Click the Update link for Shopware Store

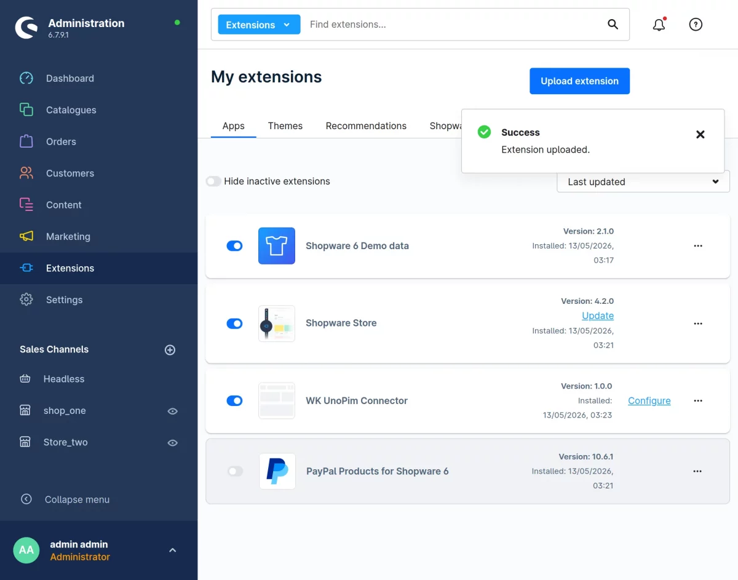598,316
